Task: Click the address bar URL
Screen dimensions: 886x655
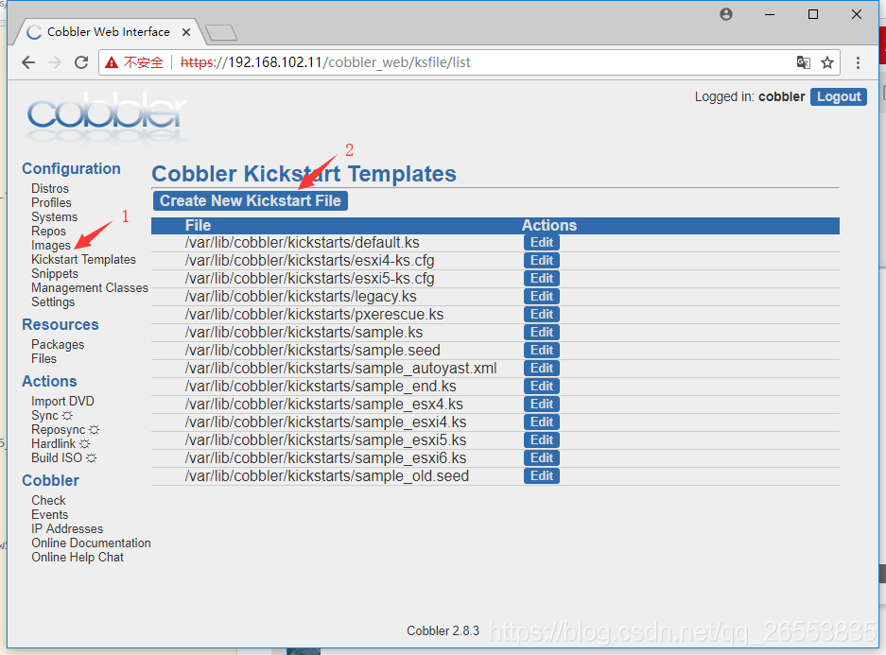Action: click(x=325, y=62)
